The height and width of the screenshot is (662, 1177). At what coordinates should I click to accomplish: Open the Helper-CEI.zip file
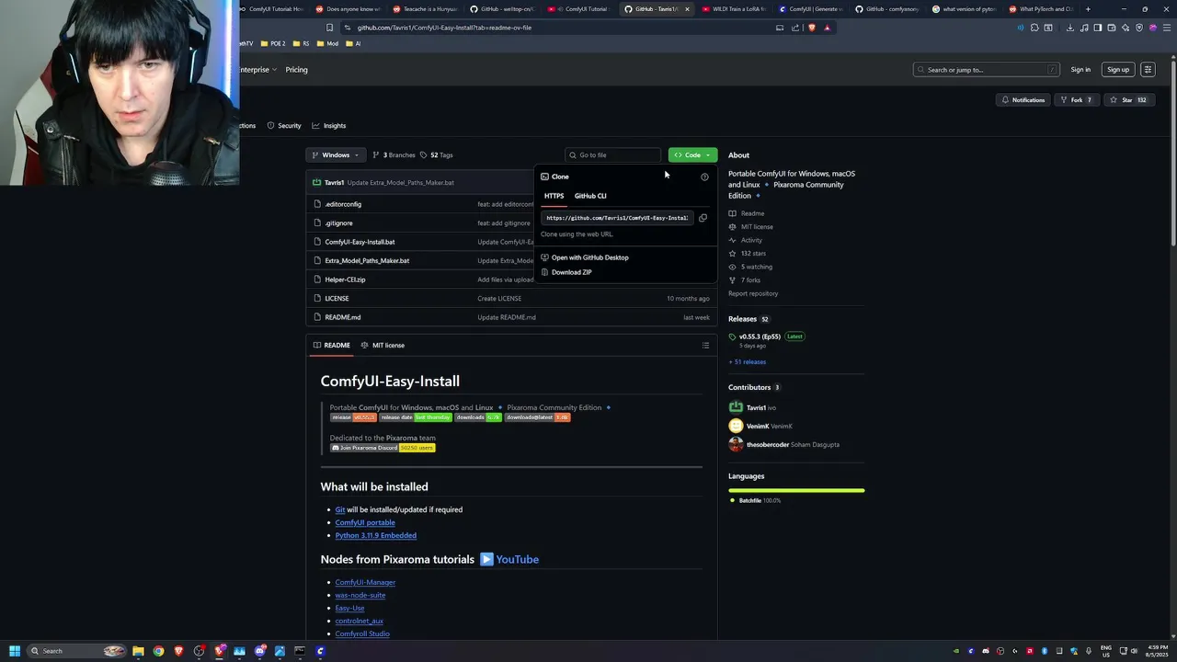(x=345, y=280)
